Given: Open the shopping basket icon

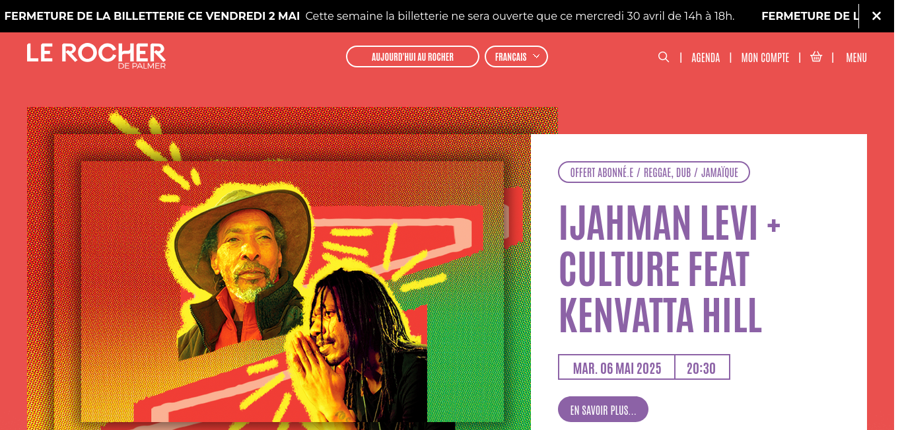Looking at the screenshot, I should [816, 57].
